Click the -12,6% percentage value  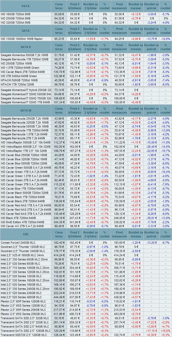(165, 39)
